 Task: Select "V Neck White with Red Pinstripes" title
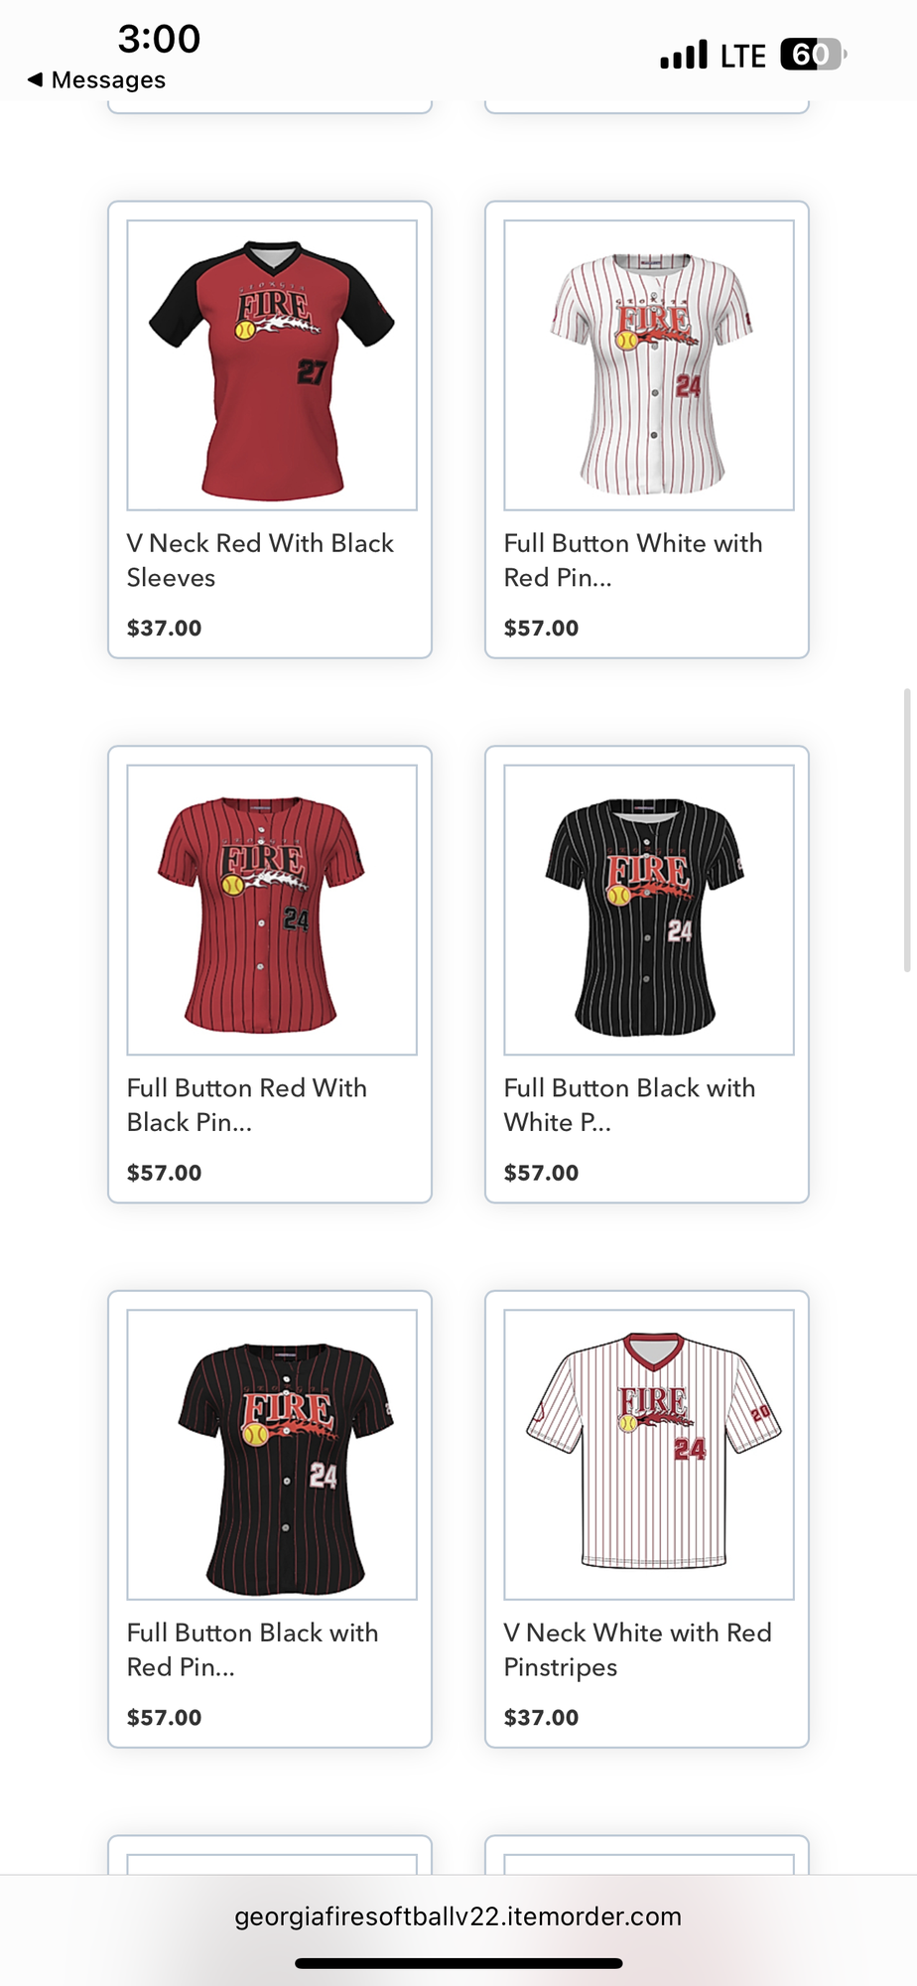(637, 1649)
